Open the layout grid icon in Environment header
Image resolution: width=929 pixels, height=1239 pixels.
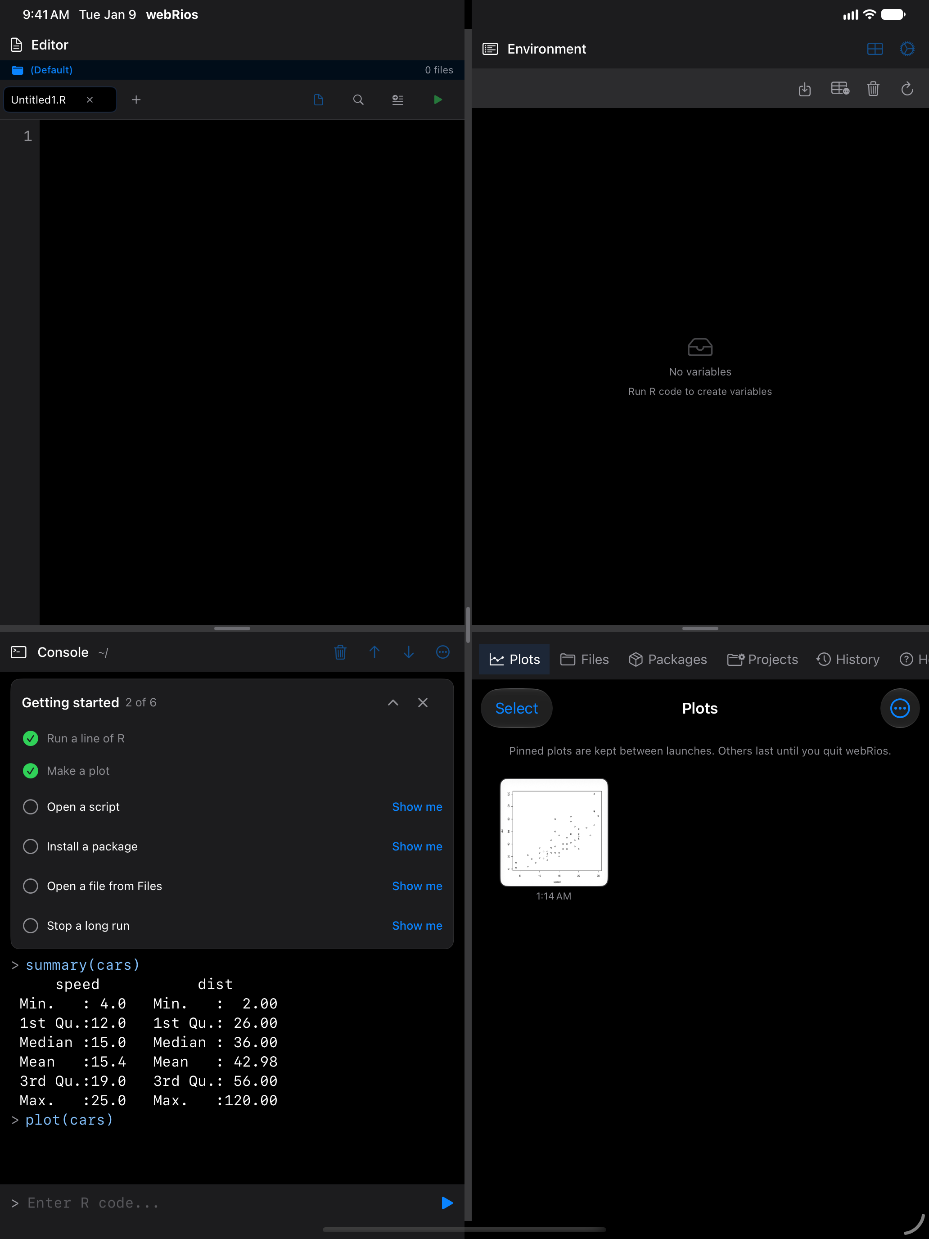[875, 49]
